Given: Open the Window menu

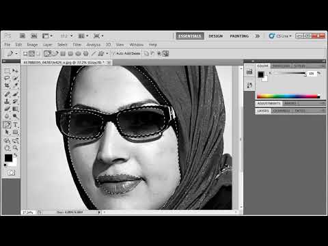Looking at the screenshot, I should 137,44.
